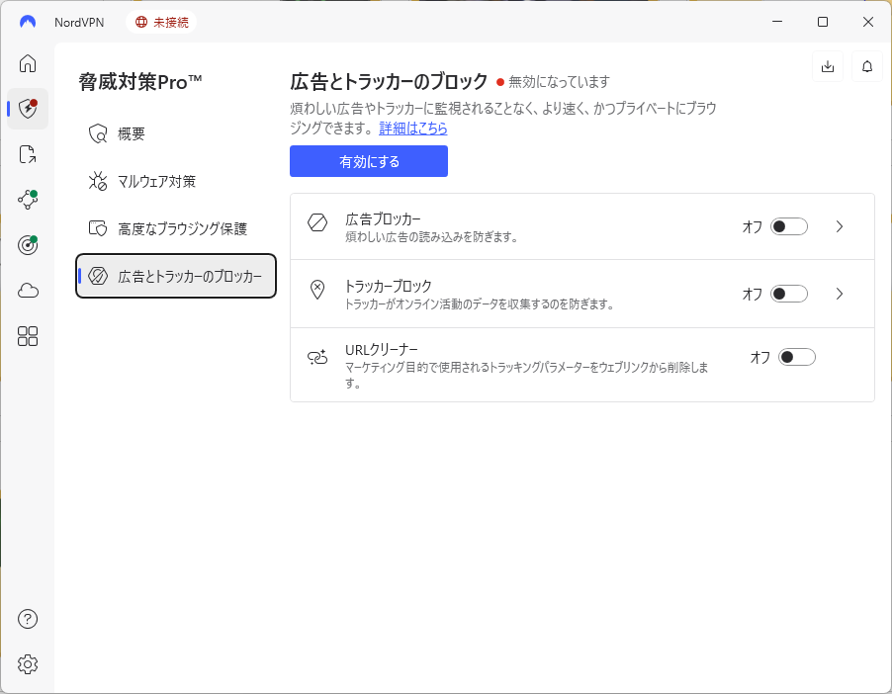Click the target-shaped monitor sidebar icon

point(28,245)
